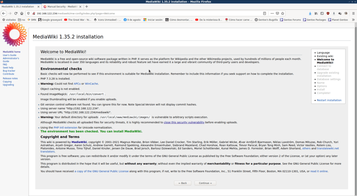
Task: Open the tracking protection shield icon
Action: click(29, 14)
